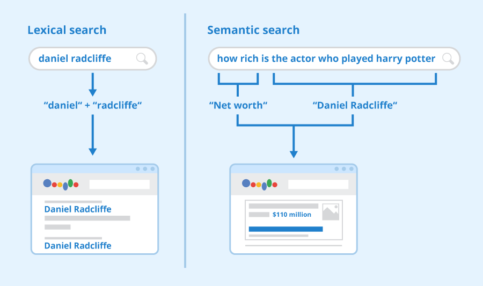Viewport: 483px width, 286px height.
Task: Click window control dots of lexical results browser
Action: point(145,168)
